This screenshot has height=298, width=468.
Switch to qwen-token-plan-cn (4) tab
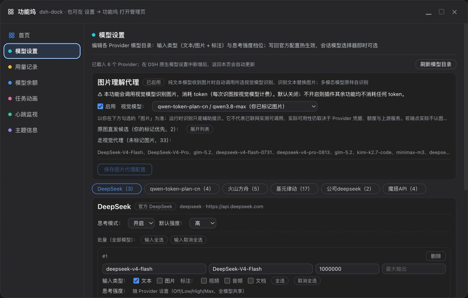click(182, 189)
